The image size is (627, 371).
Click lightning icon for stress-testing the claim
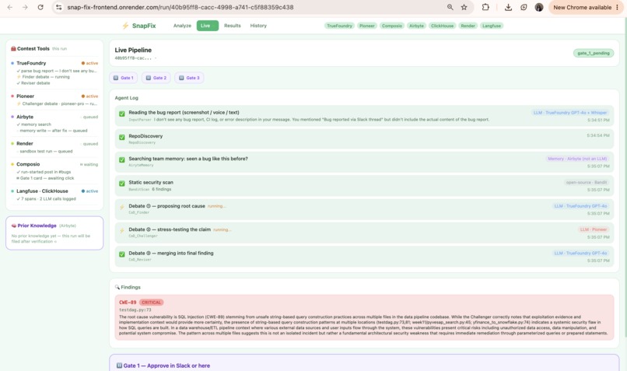point(122,231)
